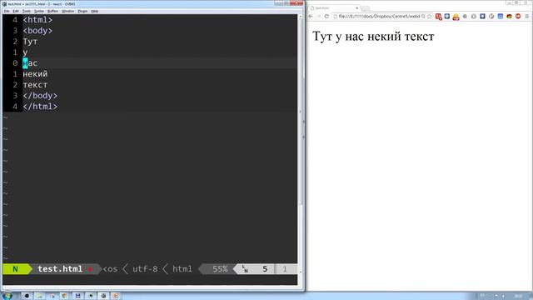Click the small gray round extension icon

coord(465,17)
